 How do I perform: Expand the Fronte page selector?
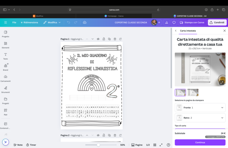point(200,108)
